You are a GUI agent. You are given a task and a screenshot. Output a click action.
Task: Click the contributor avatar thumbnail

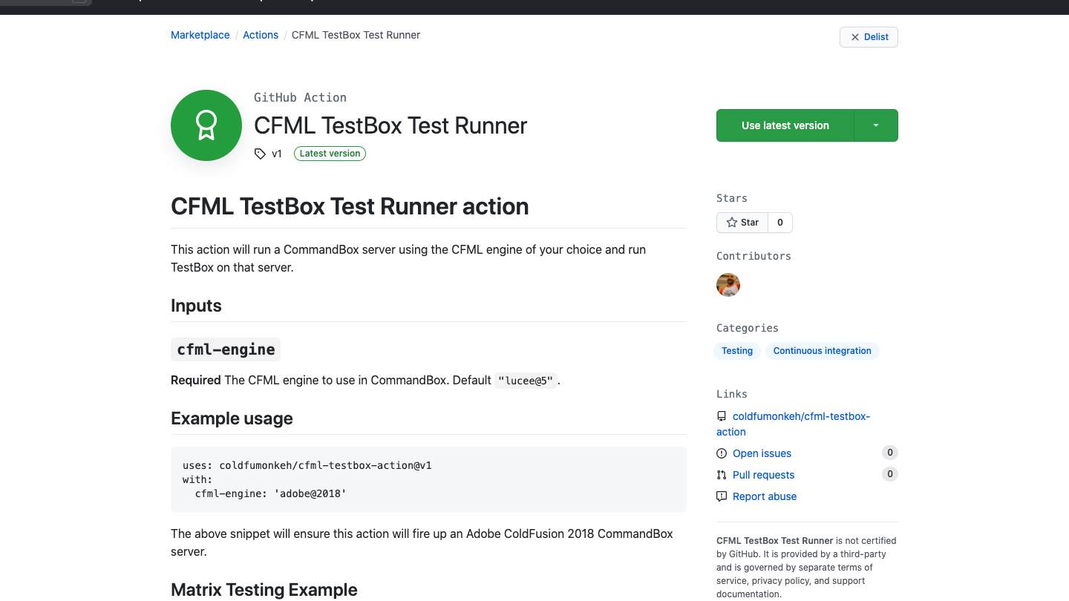click(728, 284)
